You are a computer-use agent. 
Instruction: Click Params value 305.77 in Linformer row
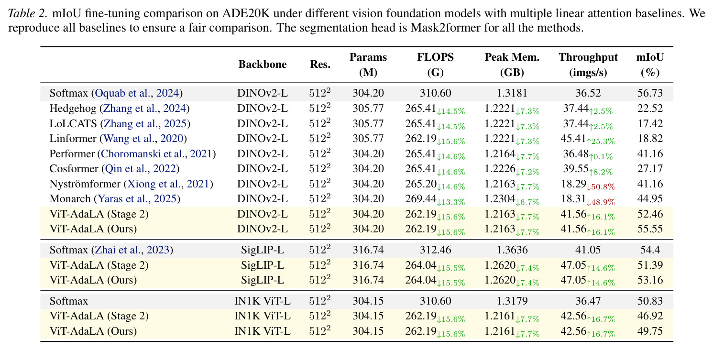368,139
